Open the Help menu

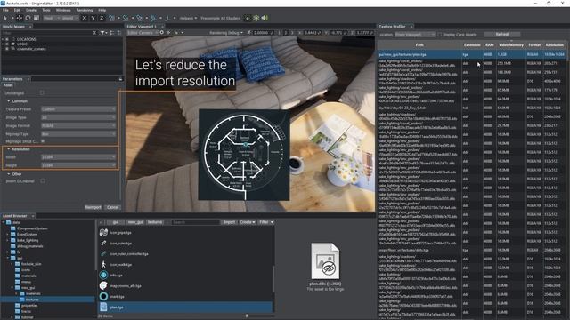pos(102,10)
